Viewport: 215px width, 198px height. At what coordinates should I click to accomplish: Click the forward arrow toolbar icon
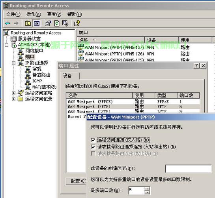coord(16,23)
